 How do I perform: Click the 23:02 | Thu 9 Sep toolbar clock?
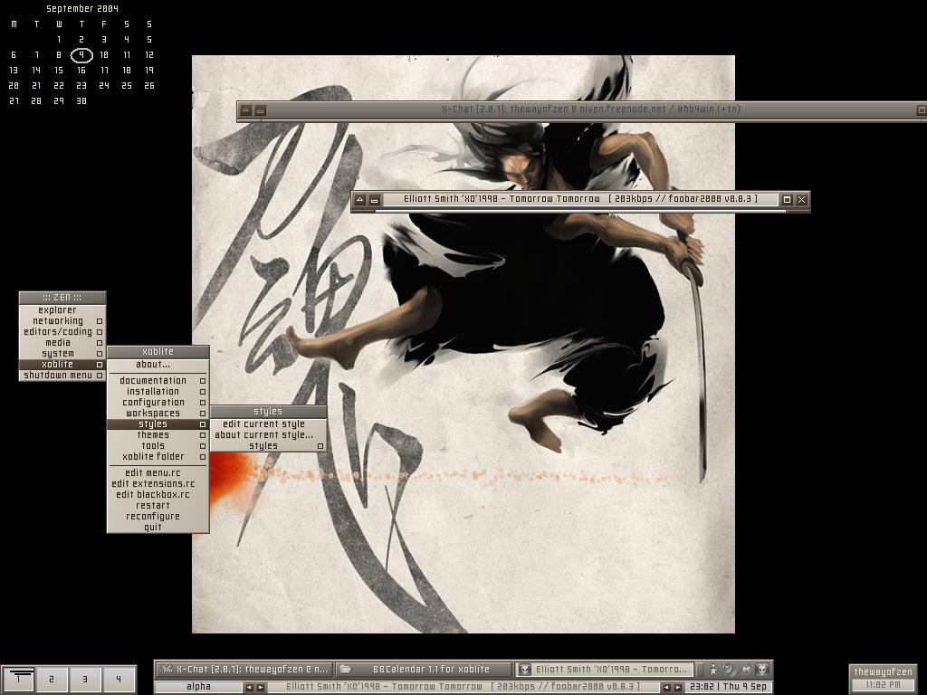[728, 687]
